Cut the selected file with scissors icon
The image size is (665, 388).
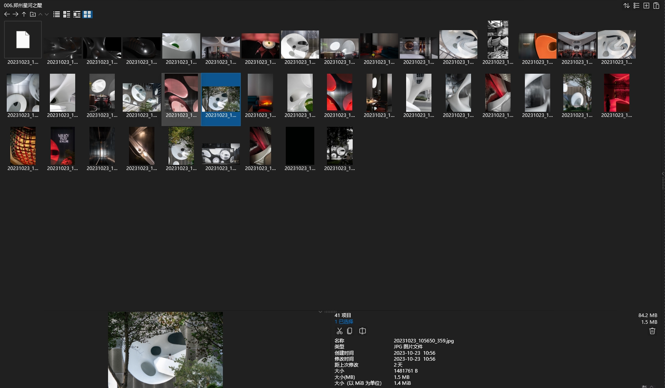[339, 331]
